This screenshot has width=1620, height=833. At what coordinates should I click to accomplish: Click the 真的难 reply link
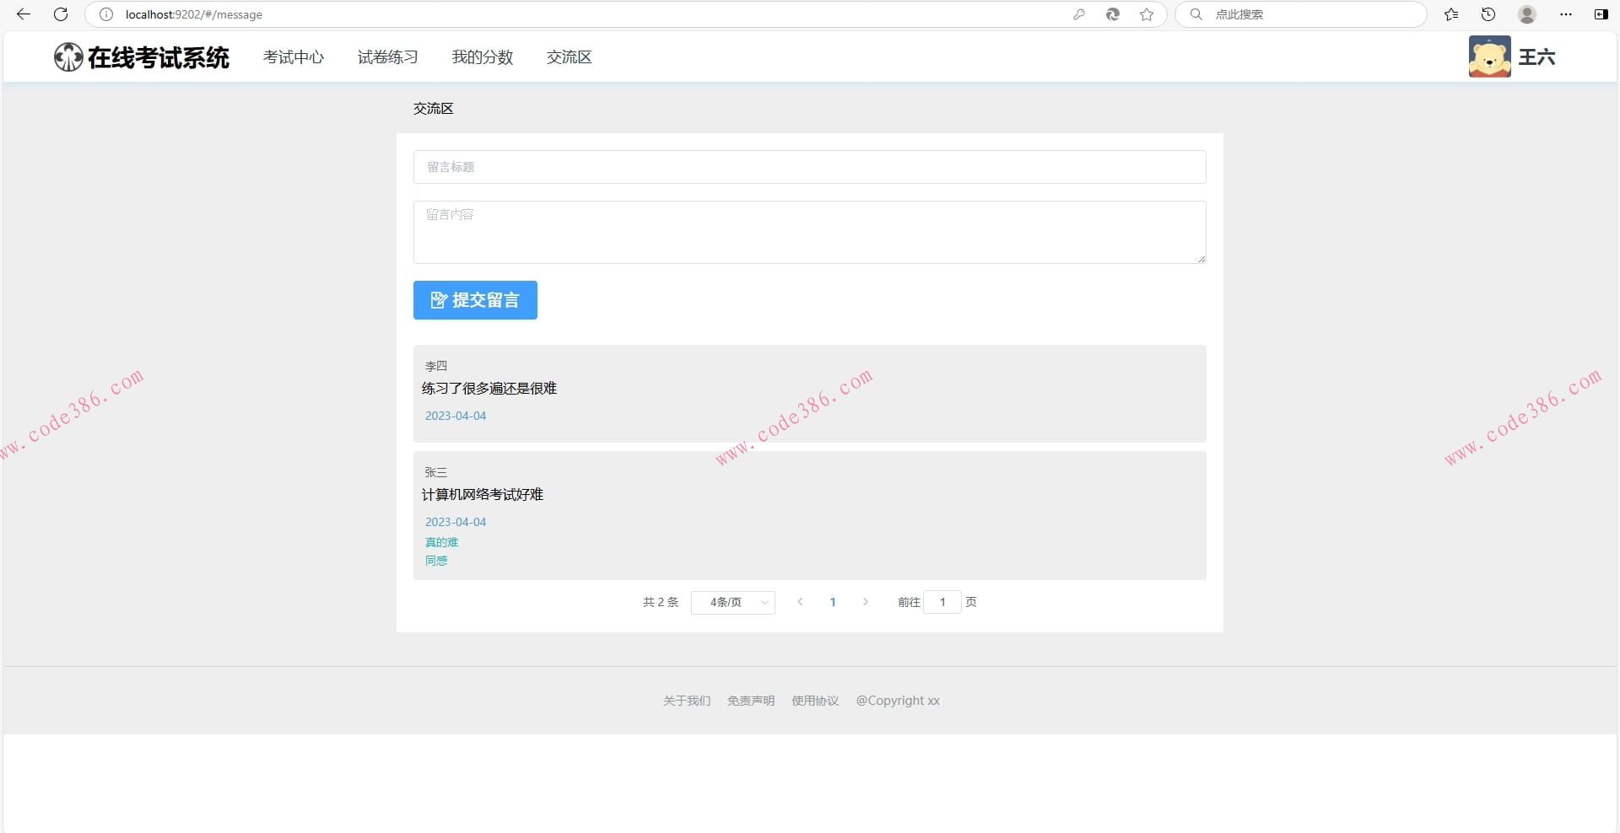point(441,542)
